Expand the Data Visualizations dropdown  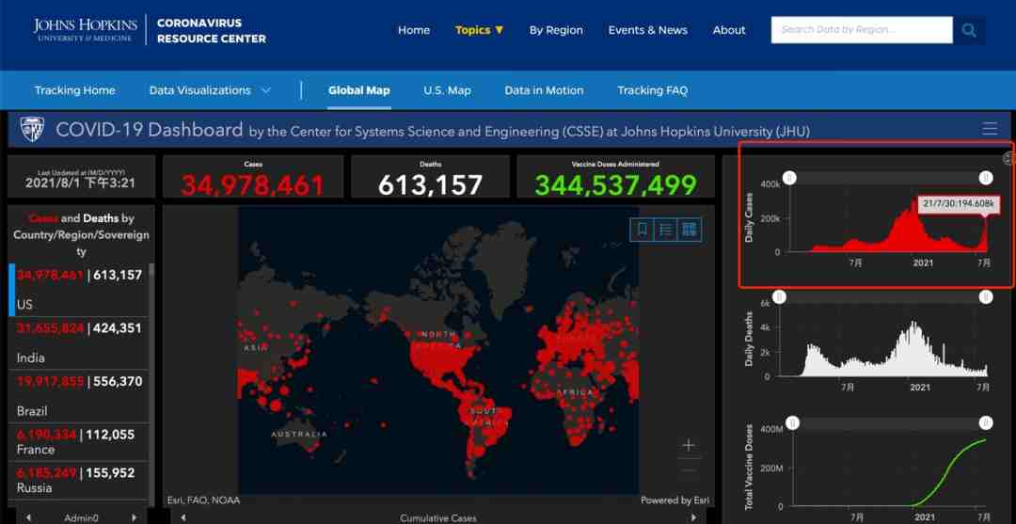coord(210,90)
